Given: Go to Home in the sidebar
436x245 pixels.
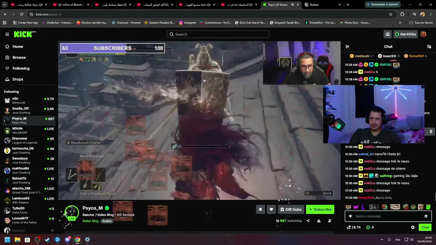Looking at the screenshot, I should click(x=18, y=47).
